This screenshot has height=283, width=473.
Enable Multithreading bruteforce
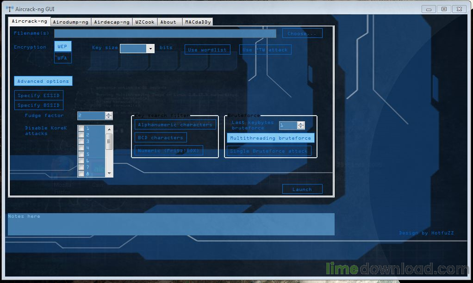[x=270, y=138]
